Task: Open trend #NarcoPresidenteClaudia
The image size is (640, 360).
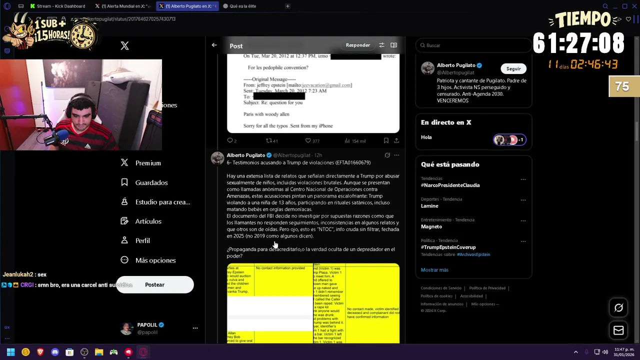Action: (450, 185)
